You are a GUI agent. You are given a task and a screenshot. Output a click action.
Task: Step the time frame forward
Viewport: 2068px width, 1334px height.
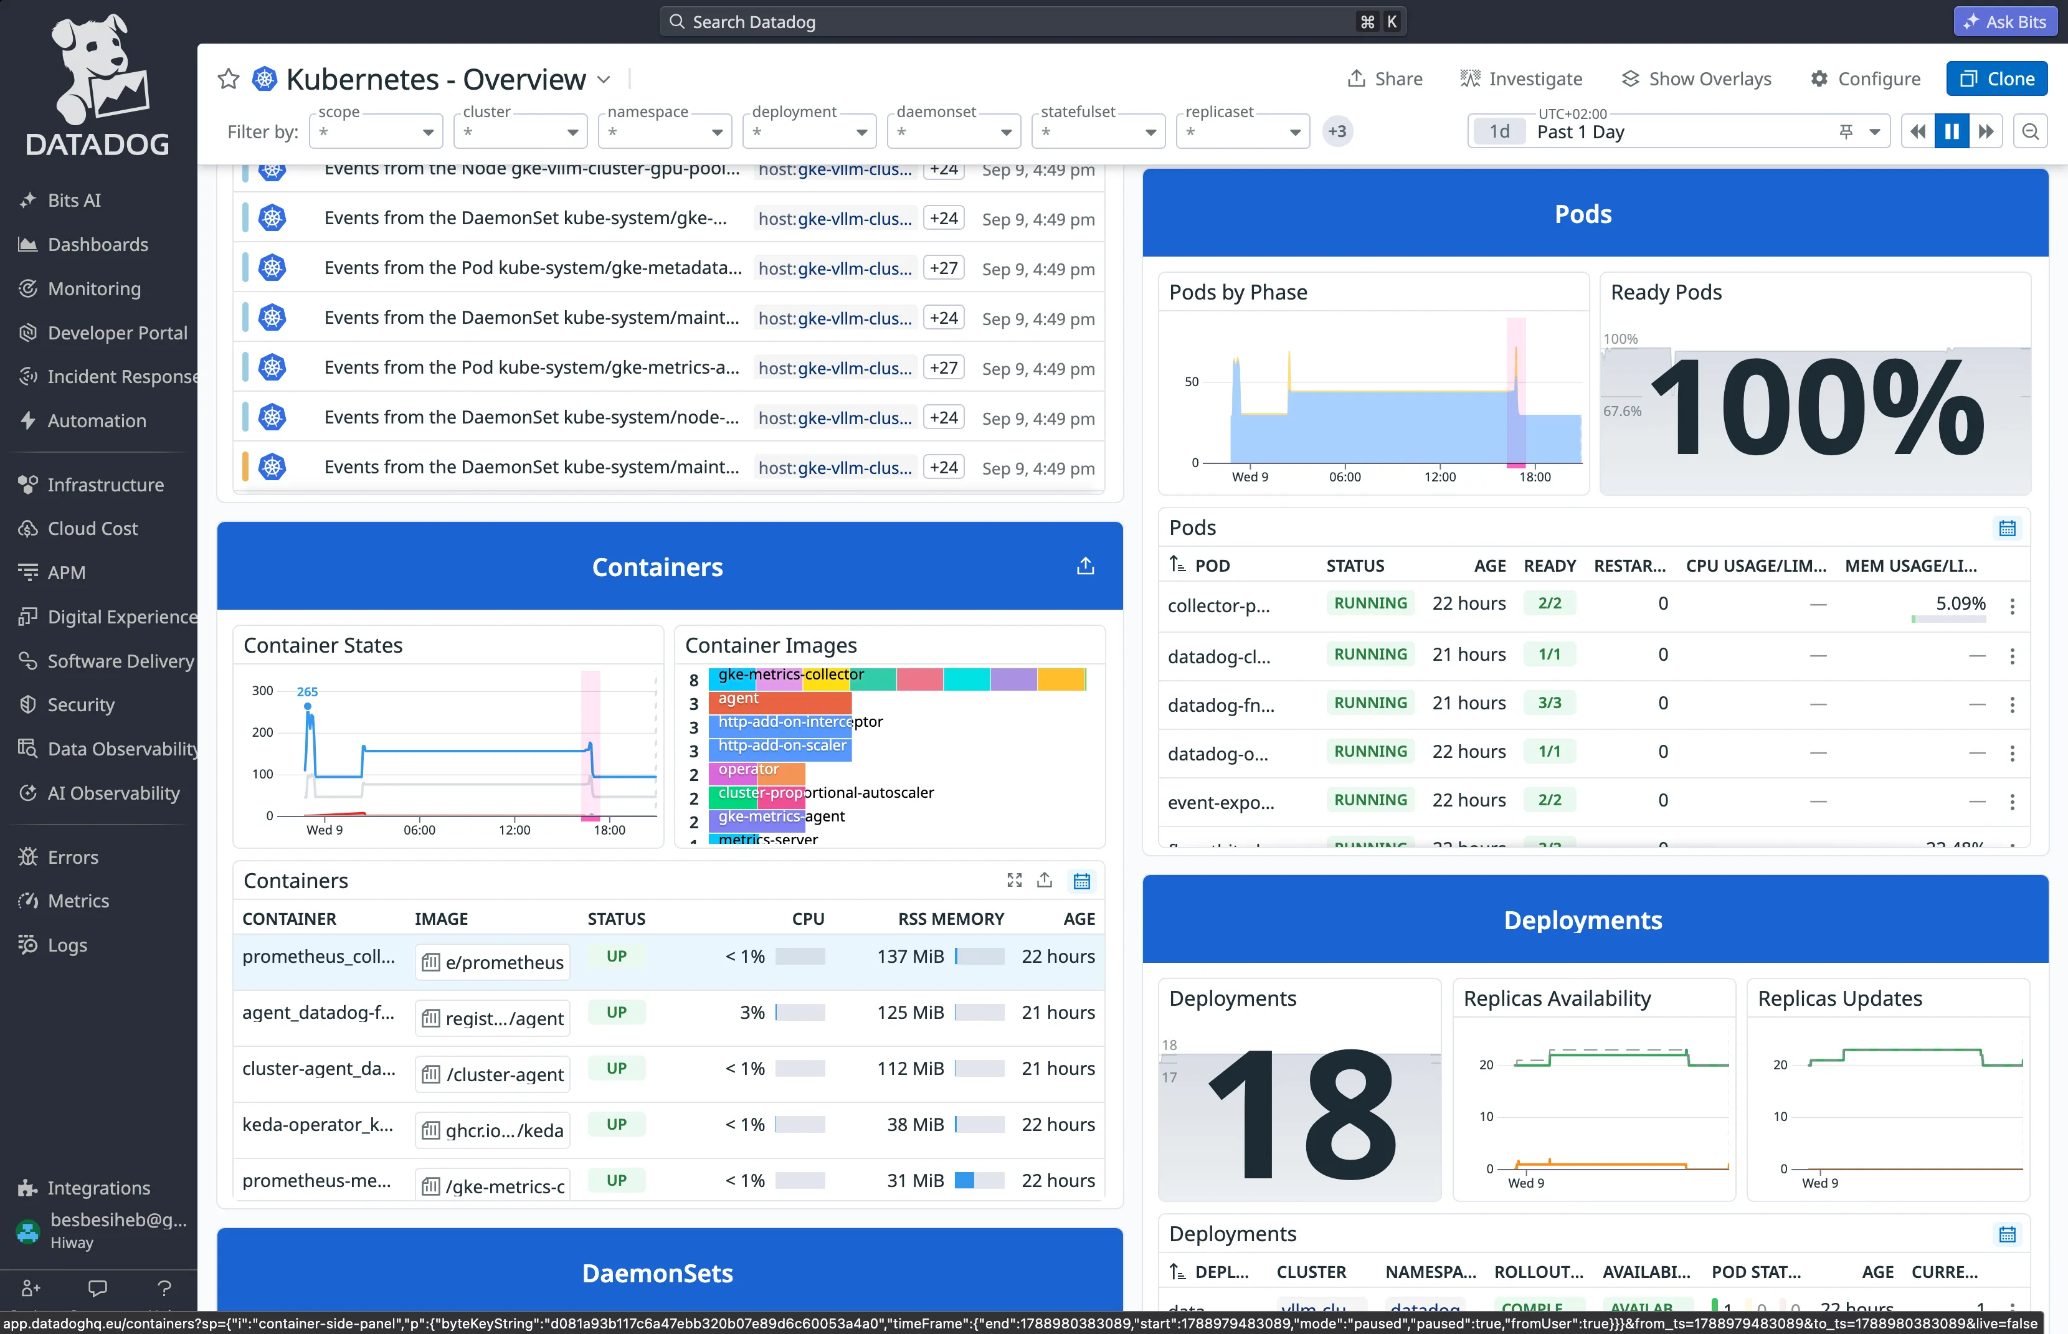(1986, 131)
